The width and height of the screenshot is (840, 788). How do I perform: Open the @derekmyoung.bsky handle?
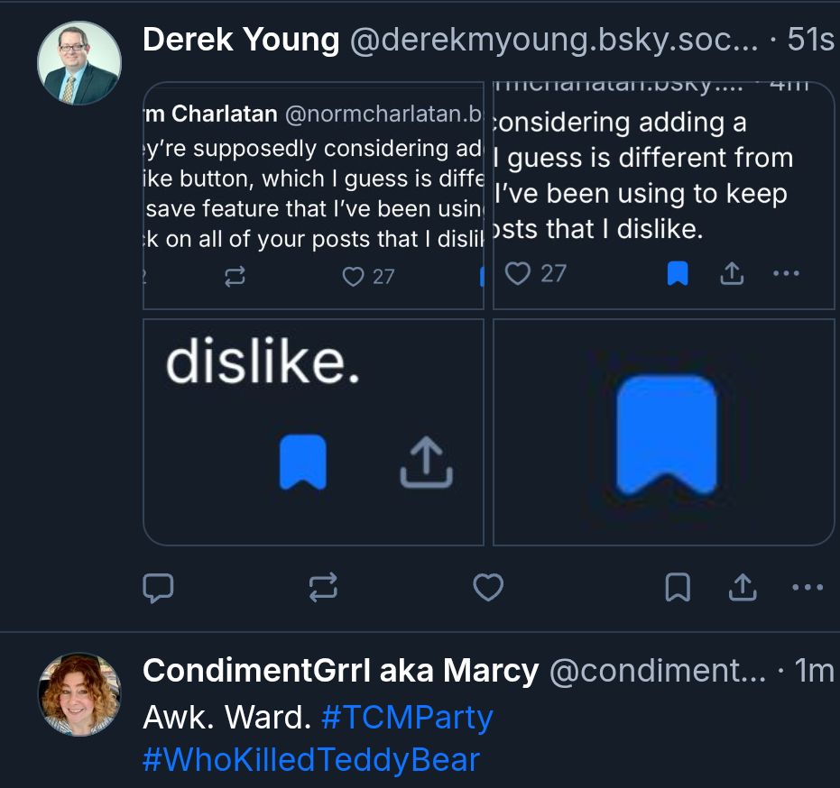(554, 41)
